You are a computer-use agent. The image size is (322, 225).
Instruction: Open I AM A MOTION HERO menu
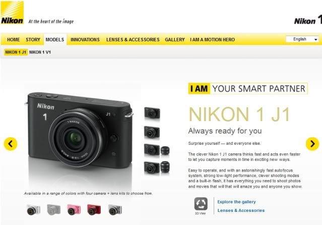[x=212, y=39]
